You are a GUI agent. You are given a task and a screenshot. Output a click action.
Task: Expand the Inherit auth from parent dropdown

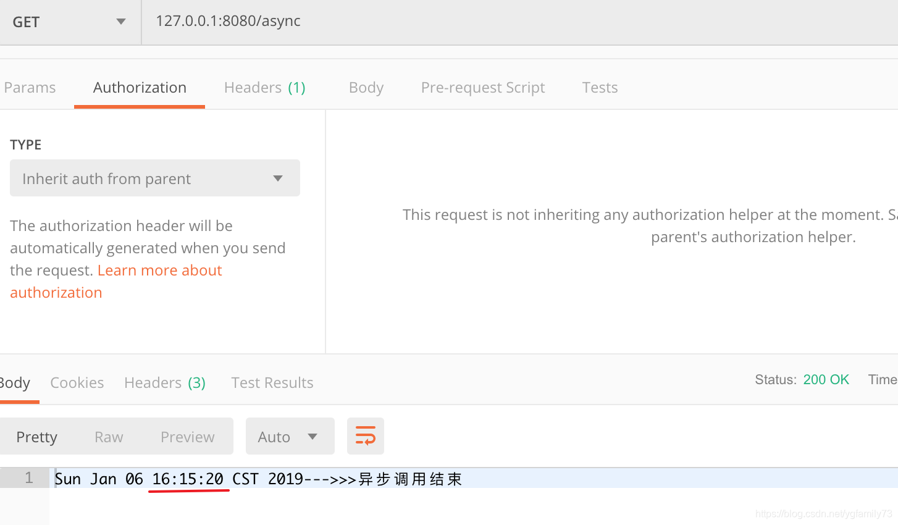tap(155, 178)
